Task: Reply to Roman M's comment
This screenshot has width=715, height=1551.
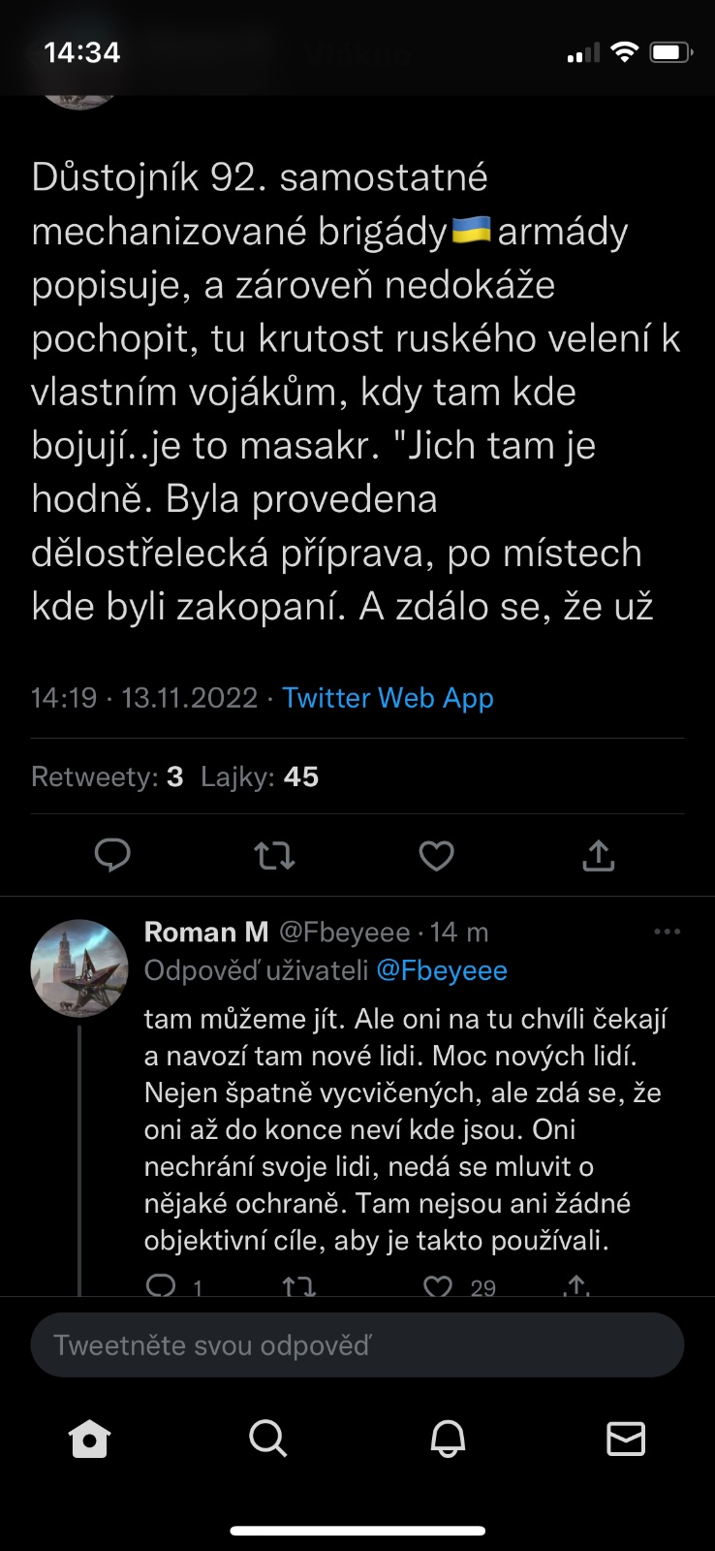Action: pyautogui.click(x=161, y=1285)
